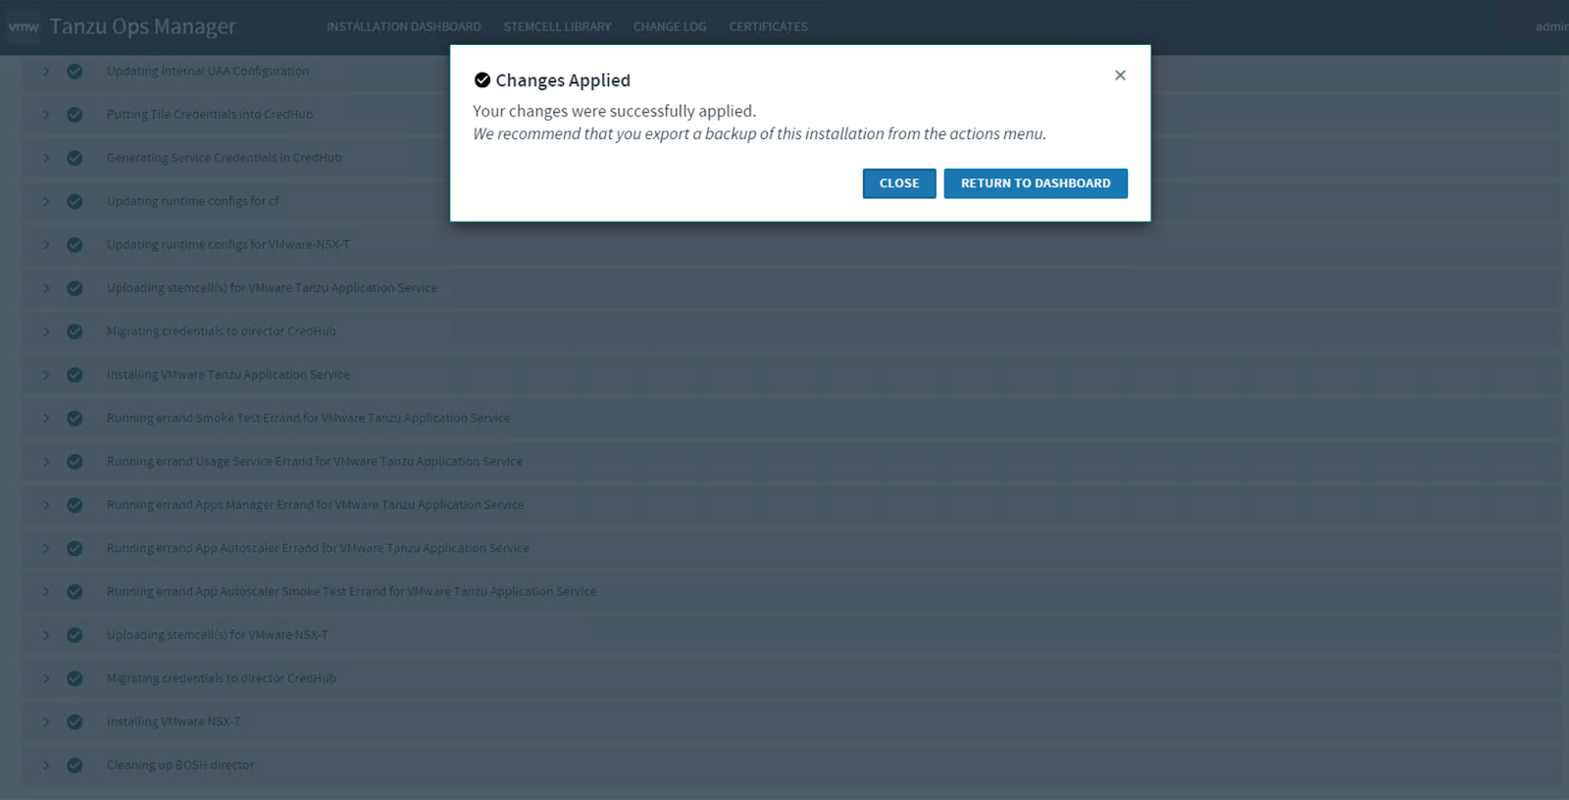The height and width of the screenshot is (800, 1569).
Task: Select 'Running errand Smoke Test Errand' row text
Action: tap(309, 418)
